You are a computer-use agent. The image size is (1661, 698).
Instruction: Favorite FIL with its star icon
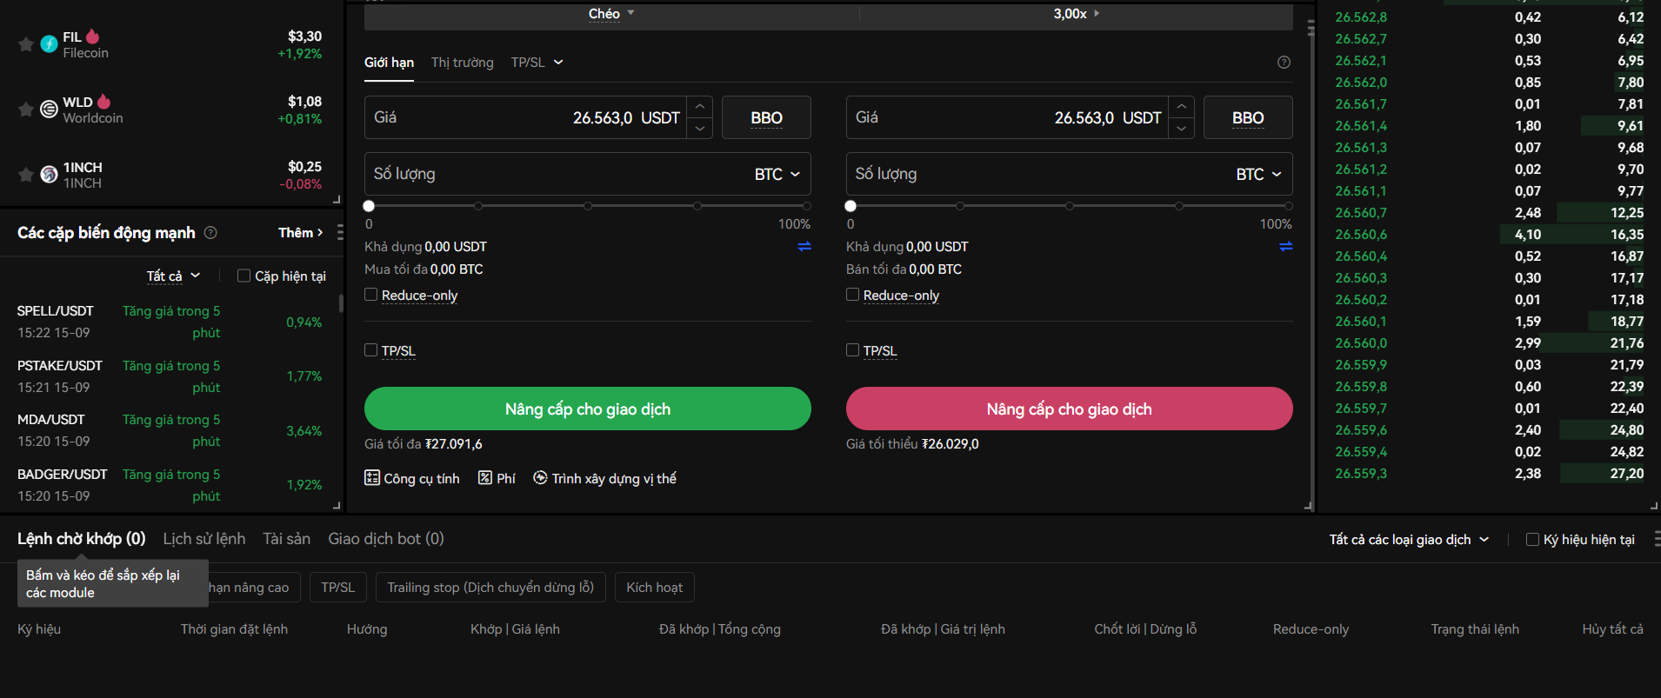pyautogui.click(x=26, y=44)
